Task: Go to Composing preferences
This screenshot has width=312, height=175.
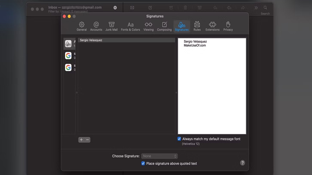Action: click(x=164, y=26)
